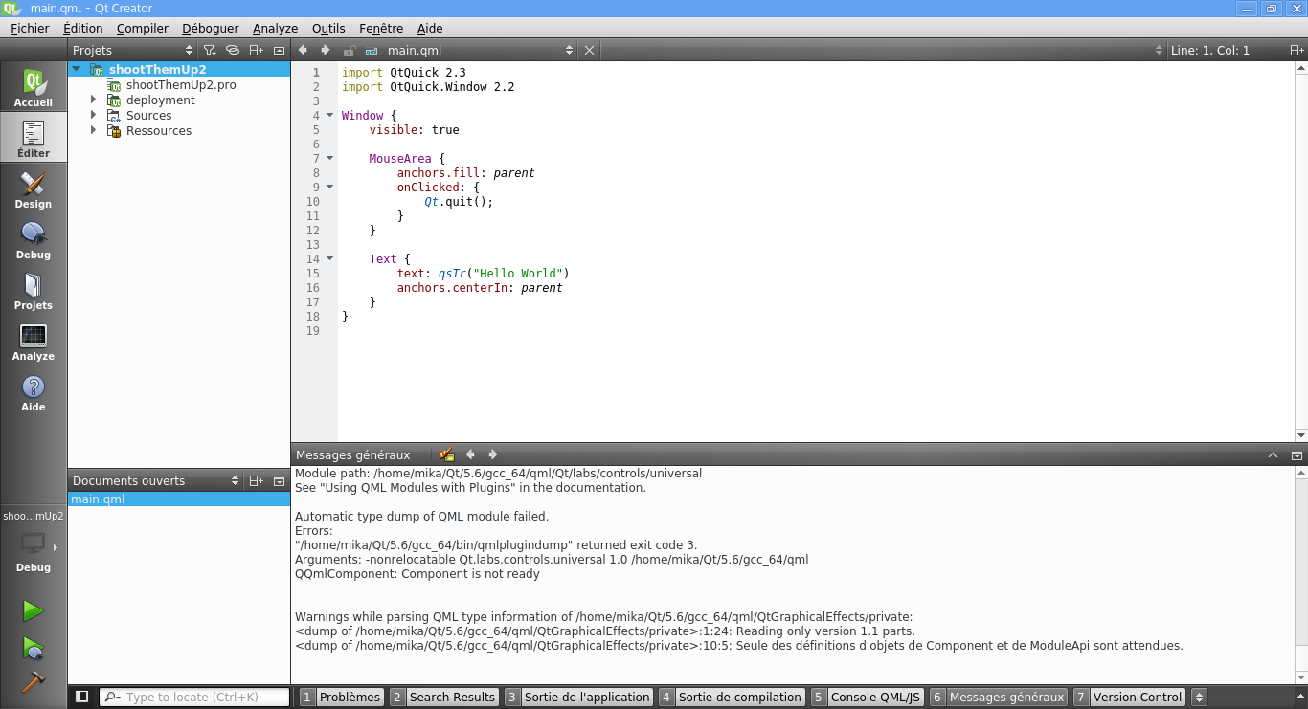Toggle the left sidebar visibility
The width and height of the screenshot is (1308, 709).
pyautogui.click(x=82, y=697)
